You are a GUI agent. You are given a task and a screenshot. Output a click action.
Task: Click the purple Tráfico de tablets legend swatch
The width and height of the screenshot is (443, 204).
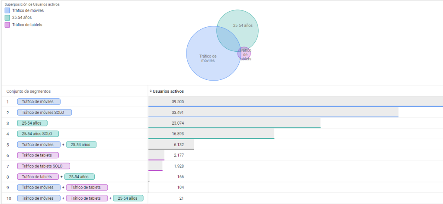(x=7, y=25)
